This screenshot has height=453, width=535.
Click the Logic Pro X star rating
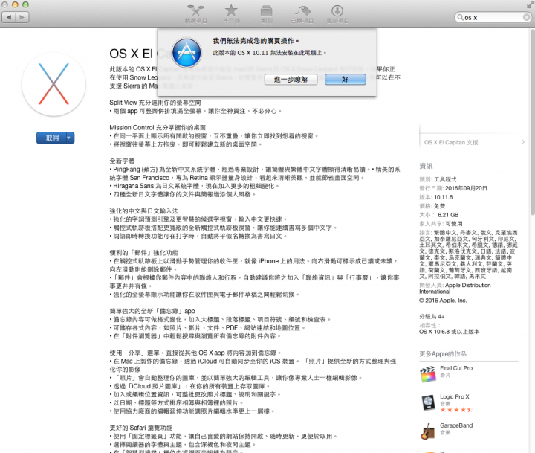(x=456, y=410)
